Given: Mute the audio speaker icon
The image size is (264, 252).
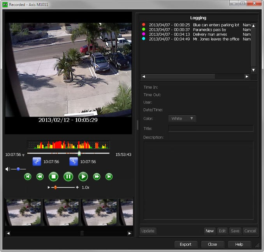Looking at the screenshot, I should [x=7, y=169].
